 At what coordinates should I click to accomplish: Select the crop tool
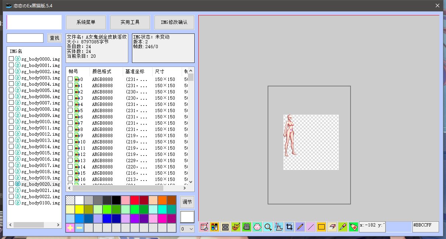tap(289, 227)
